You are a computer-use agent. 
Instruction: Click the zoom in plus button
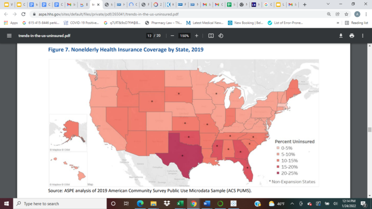pyautogui.click(x=196, y=36)
